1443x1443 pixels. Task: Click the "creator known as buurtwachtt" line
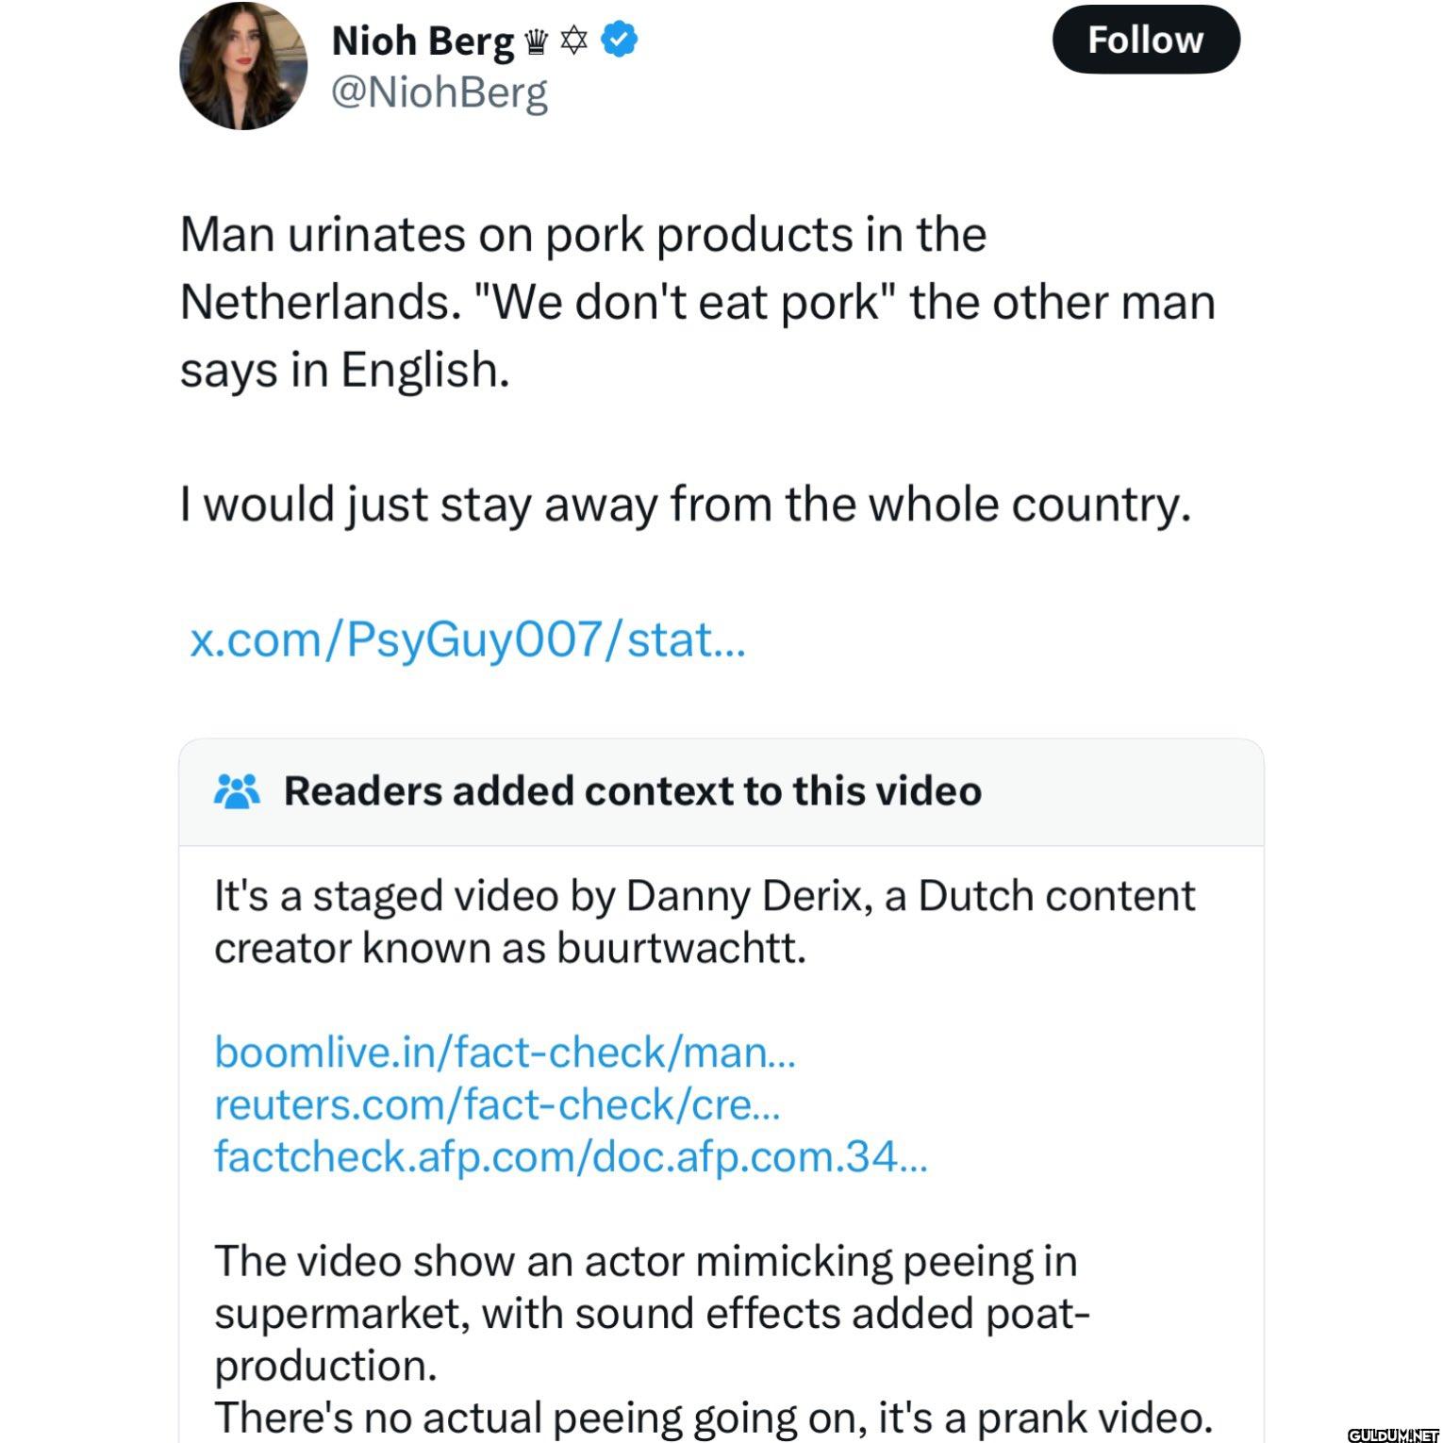(x=510, y=948)
